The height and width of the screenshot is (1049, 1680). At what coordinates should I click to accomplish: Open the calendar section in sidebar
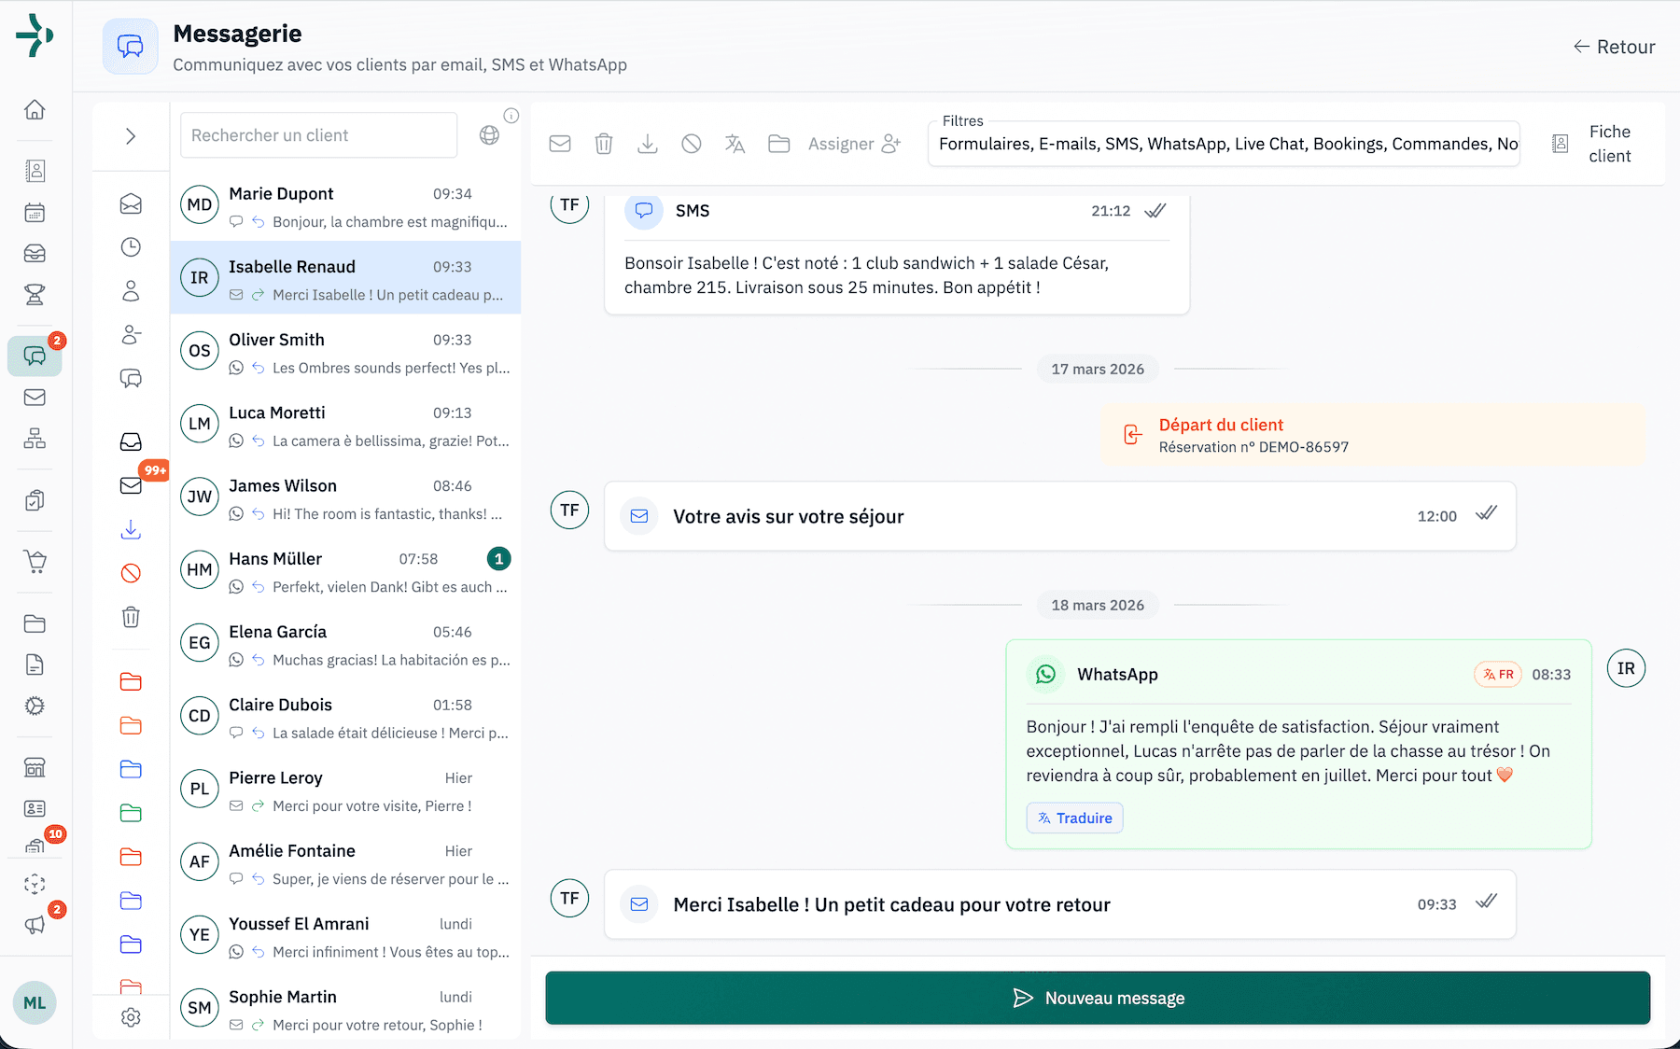(35, 212)
